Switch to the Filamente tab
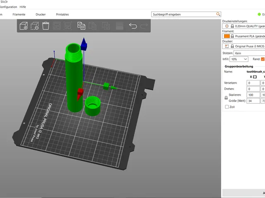 pos(19,14)
